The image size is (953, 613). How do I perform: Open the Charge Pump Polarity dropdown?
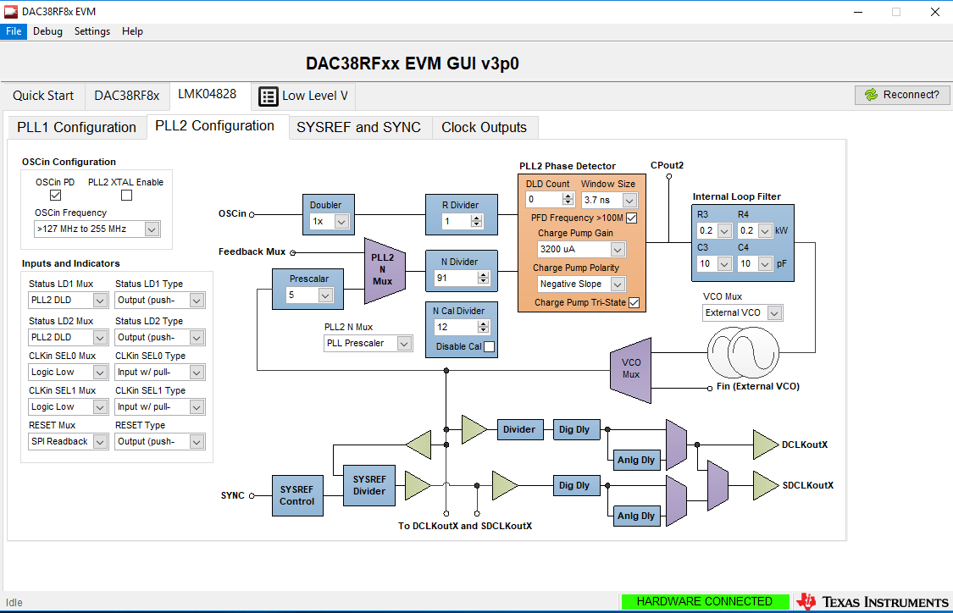click(x=618, y=284)
